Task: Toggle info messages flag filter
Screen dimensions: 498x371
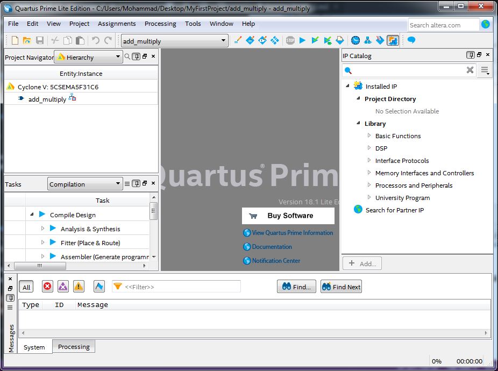Action: pos(99,287)
